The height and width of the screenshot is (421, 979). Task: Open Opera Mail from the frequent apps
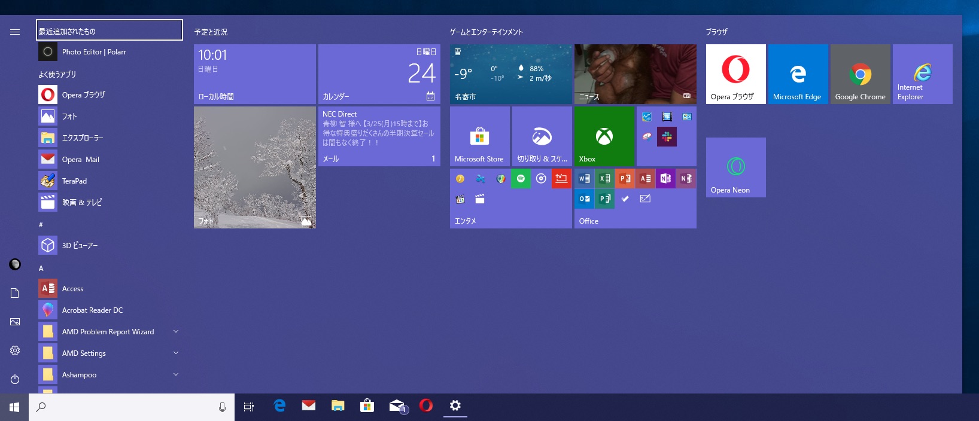click(110, 160)
